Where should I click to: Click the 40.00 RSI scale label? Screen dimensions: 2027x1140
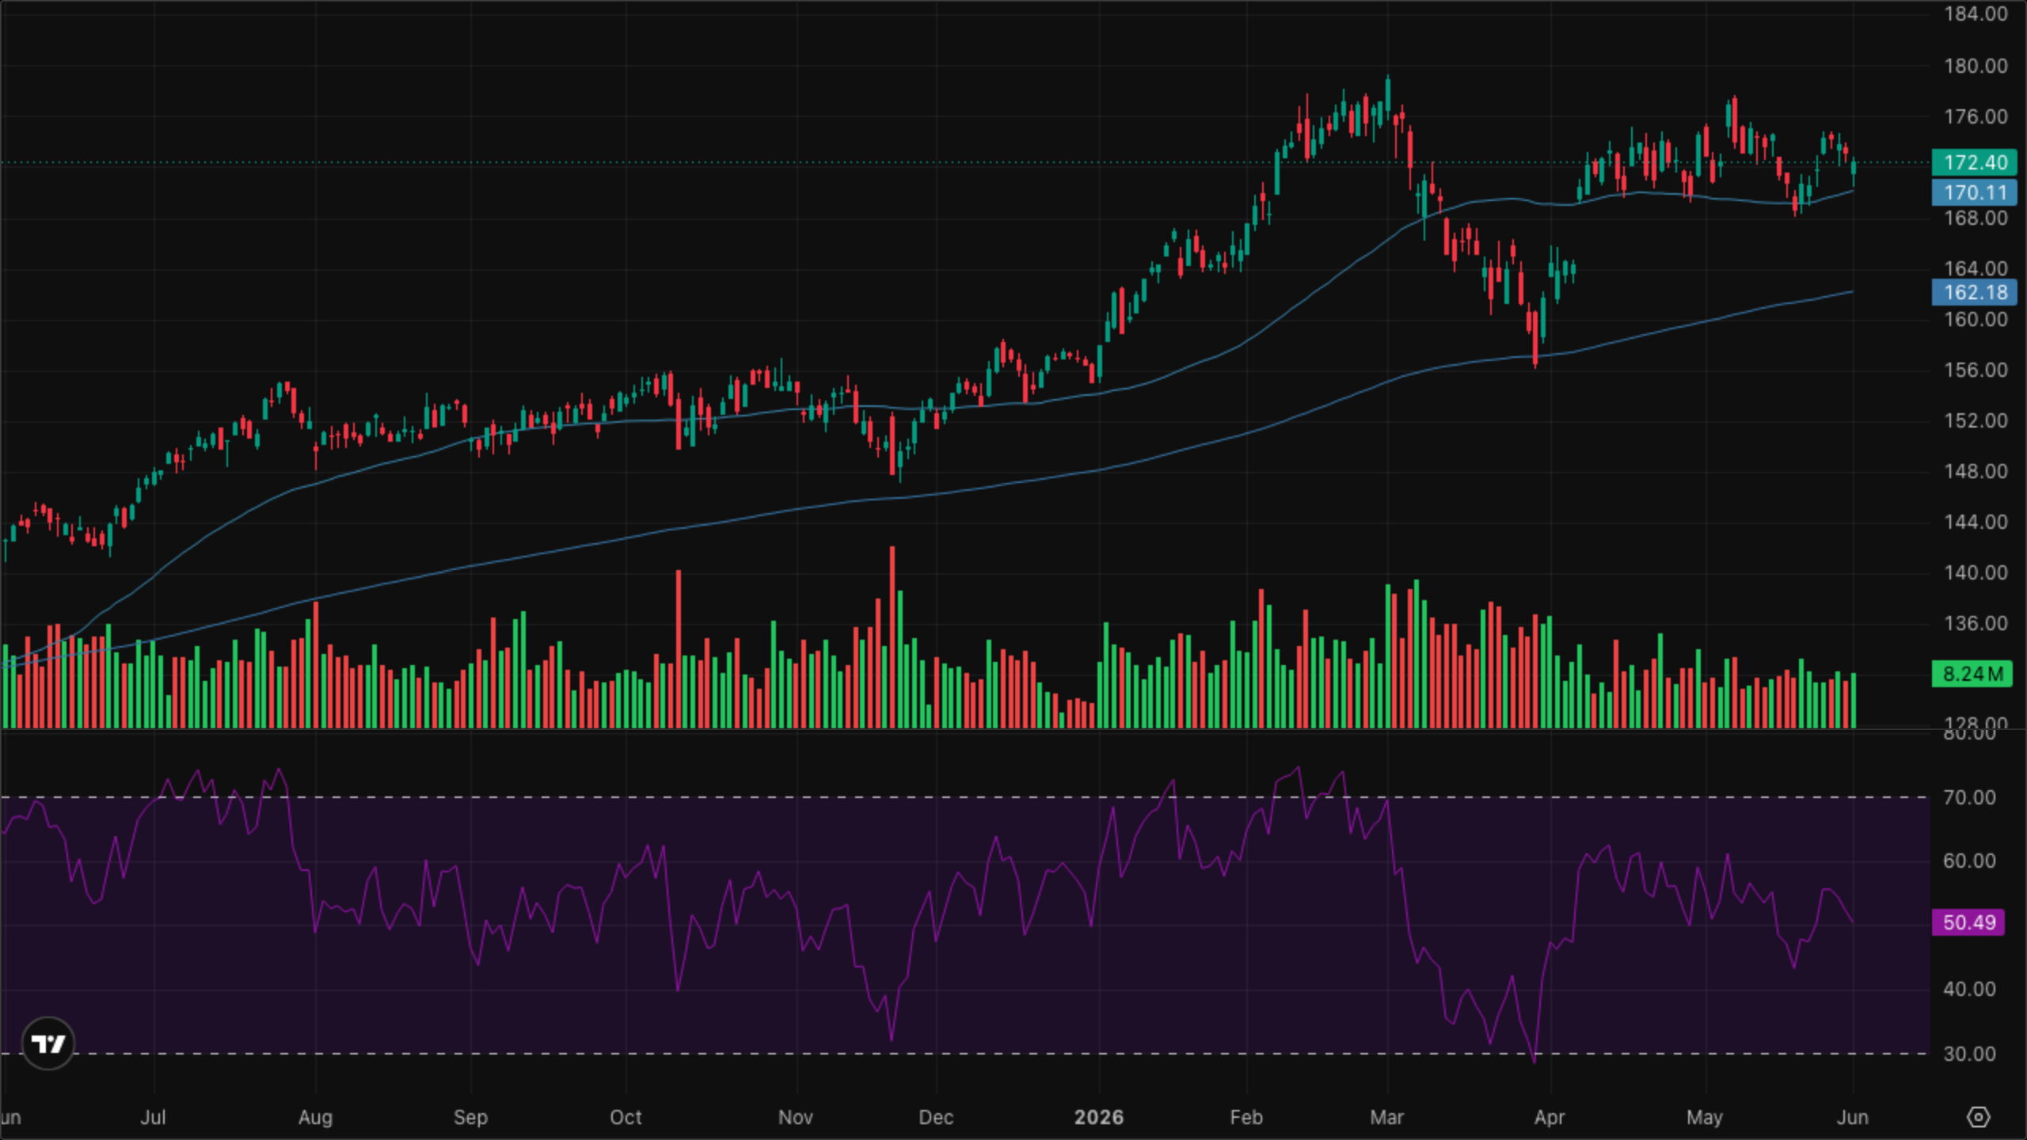[1969, 989]
